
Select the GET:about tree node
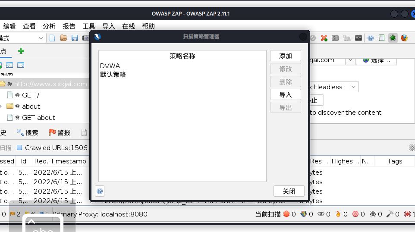coord(38,117)
